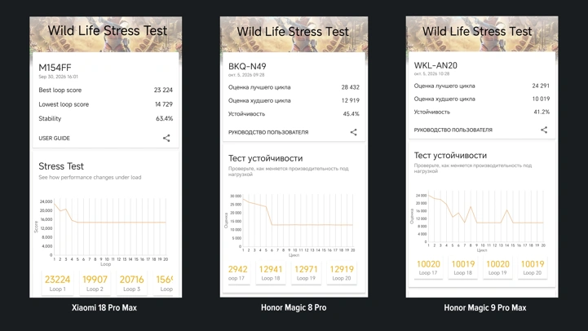
Task: Click the best cycle score 24 291
Action: pos(541,86)
